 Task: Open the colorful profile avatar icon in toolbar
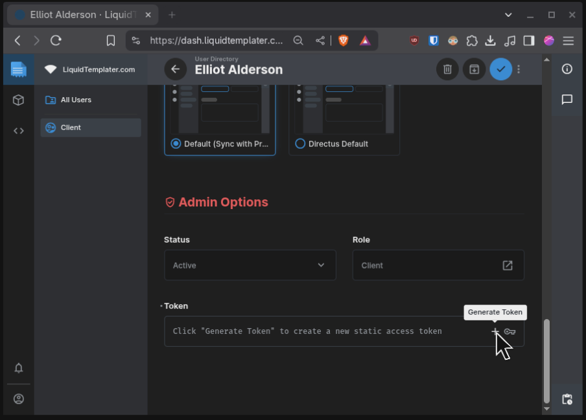click(549, 40)
